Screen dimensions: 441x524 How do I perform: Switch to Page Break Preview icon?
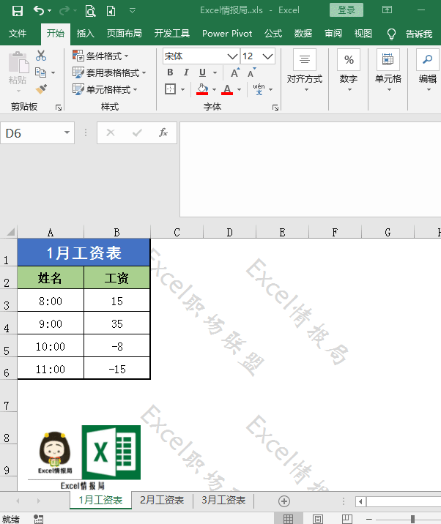coord(347,519)
